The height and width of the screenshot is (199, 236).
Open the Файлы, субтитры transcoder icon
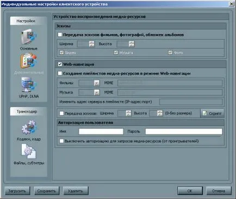29,151
